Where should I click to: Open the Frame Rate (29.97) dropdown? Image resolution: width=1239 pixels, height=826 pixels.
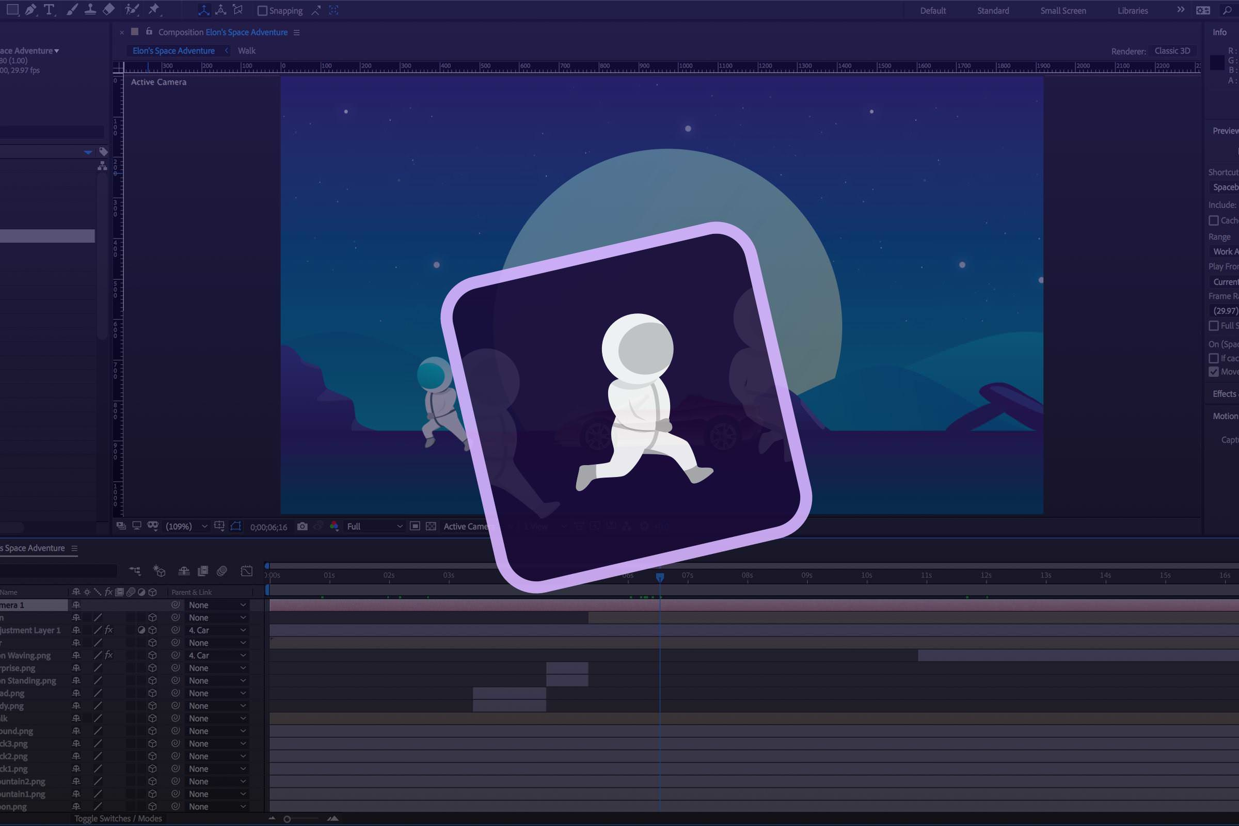coord(1223,310)
